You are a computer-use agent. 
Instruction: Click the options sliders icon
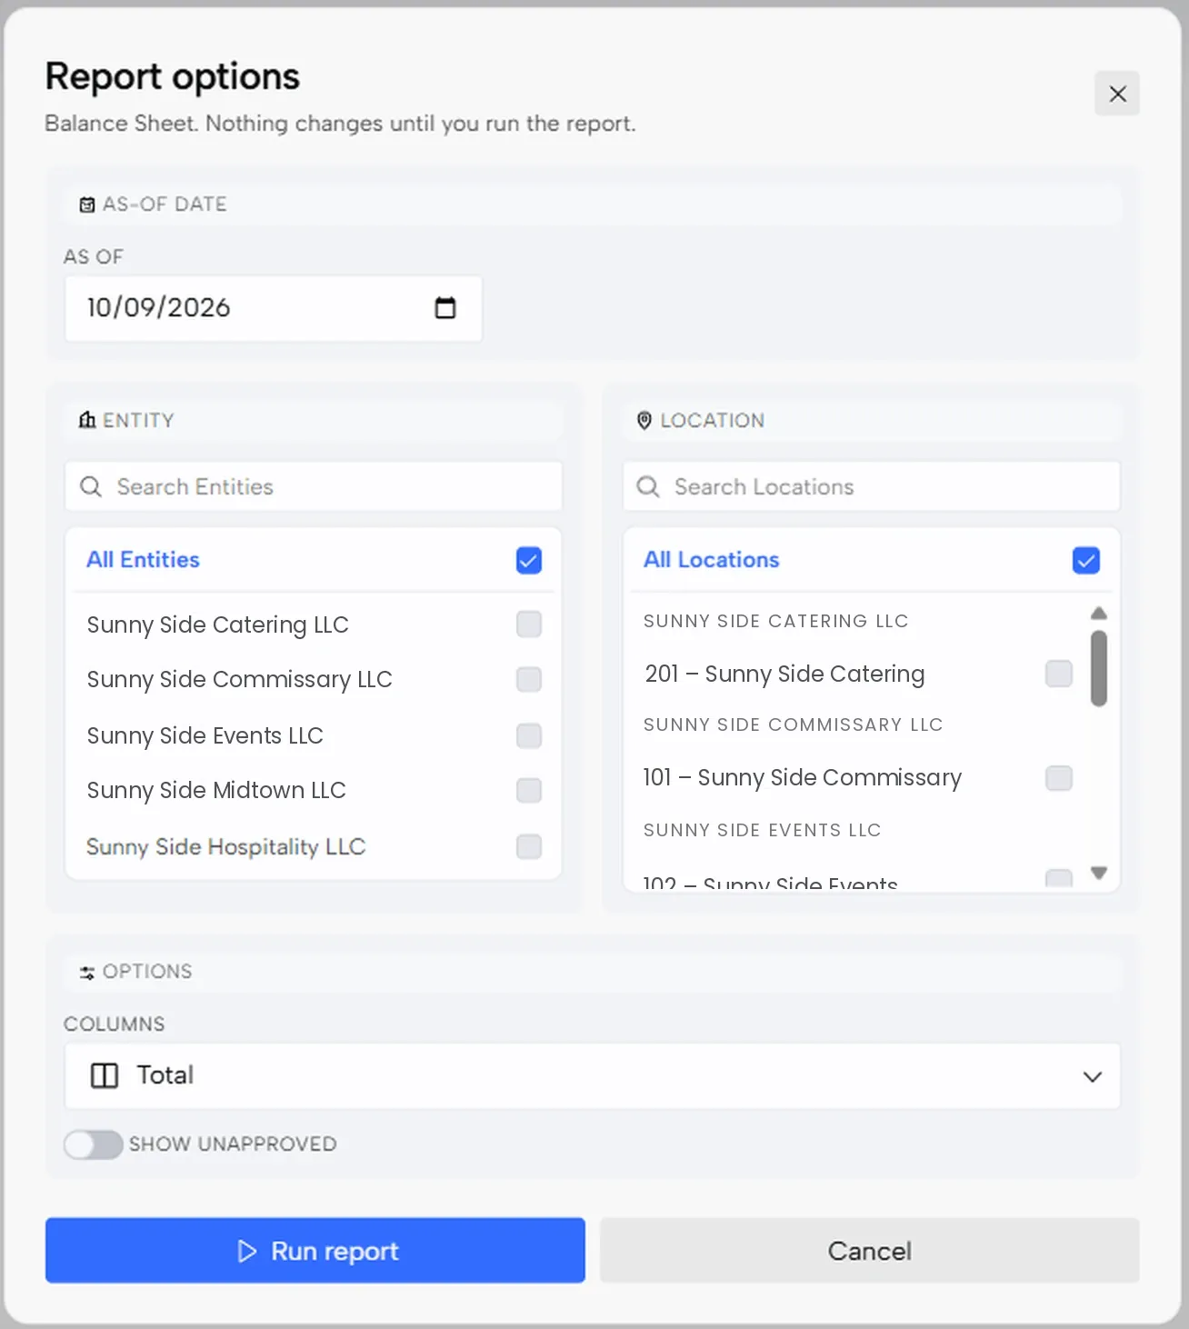coord(87,973)
